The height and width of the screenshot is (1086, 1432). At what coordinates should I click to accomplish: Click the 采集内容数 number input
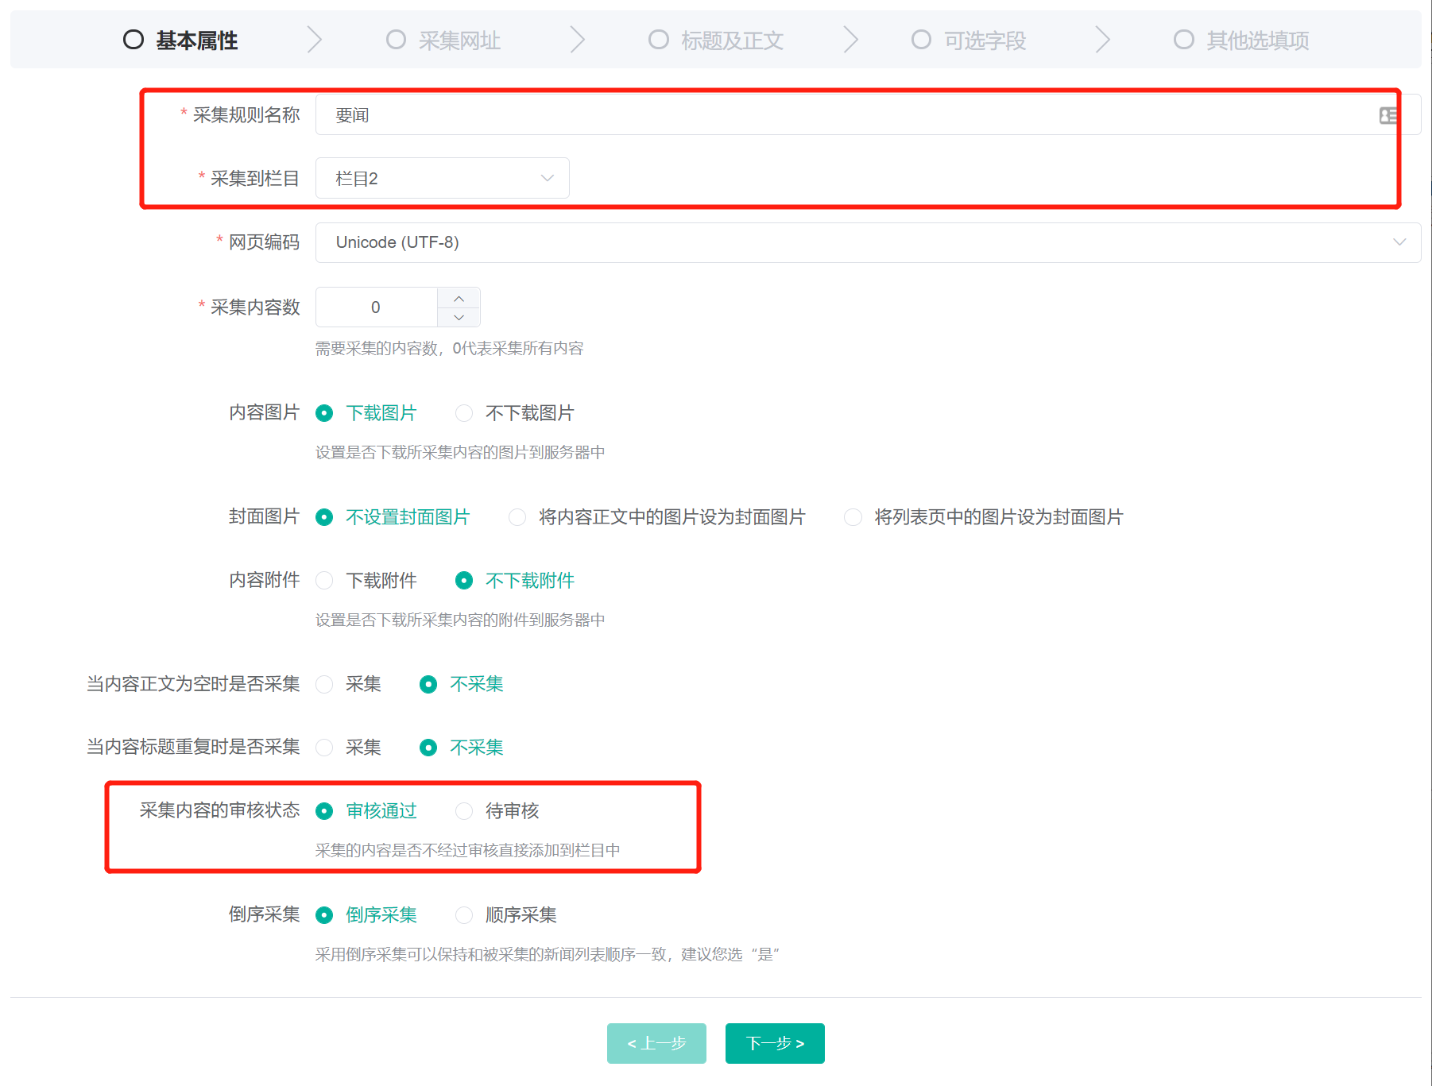coord(376,307)
